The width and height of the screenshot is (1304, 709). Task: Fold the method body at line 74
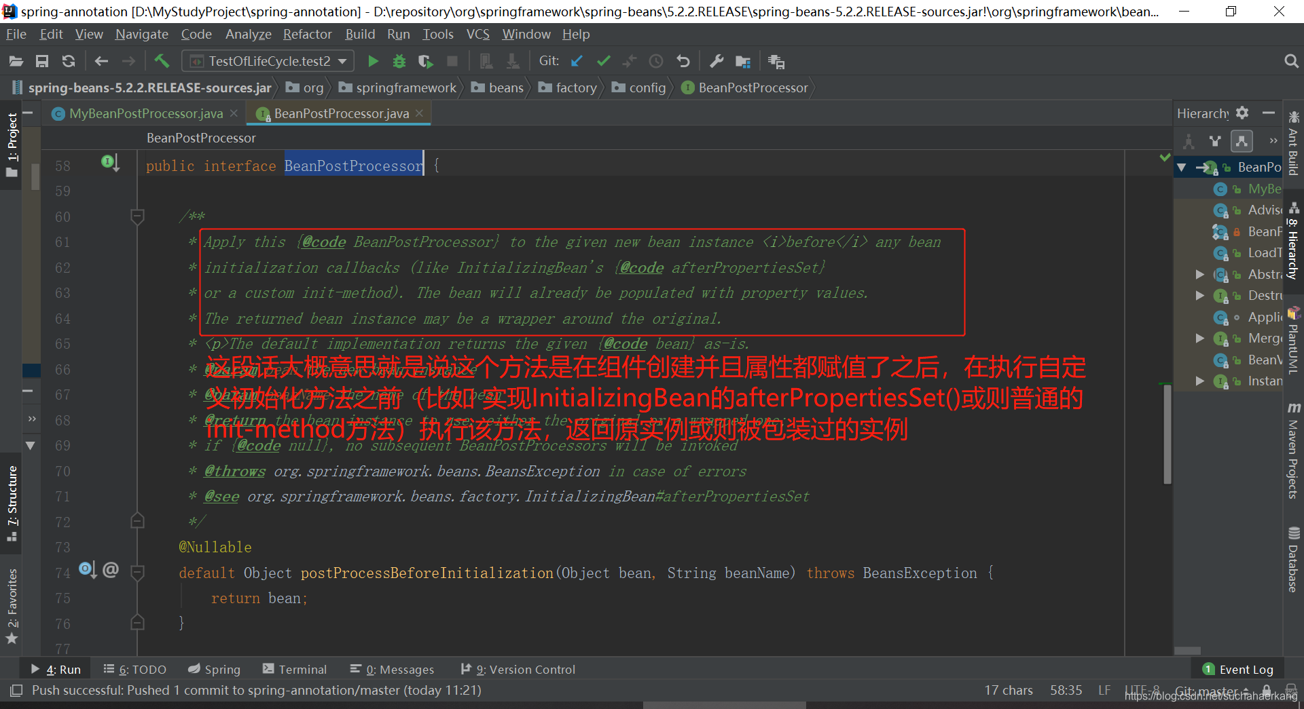(137, 573)
